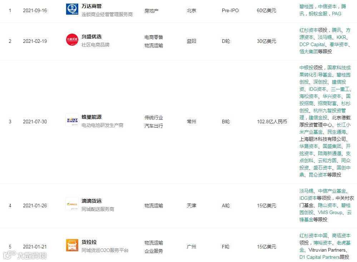Select the D轮 round cell
The width and height of the screenshot is (357, 262).
click(226, 41)
